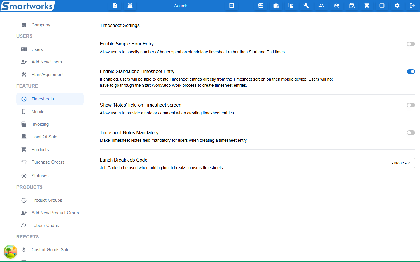420x262 pixels.
Task: Click the 'Lunch Break Job Code' label
Action: click(x=124, y=160)
